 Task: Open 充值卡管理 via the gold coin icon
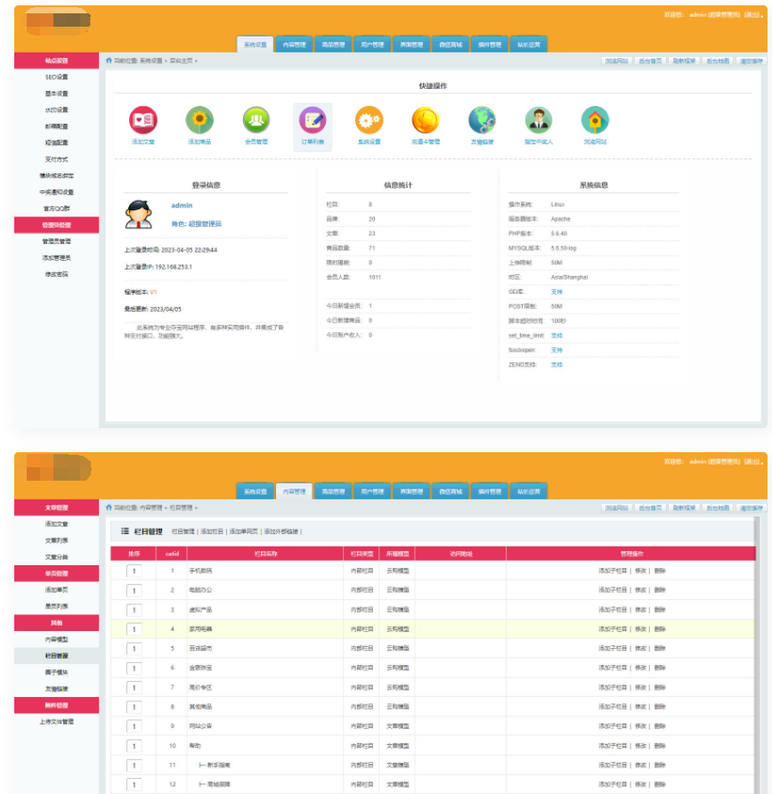pos(425,120)
